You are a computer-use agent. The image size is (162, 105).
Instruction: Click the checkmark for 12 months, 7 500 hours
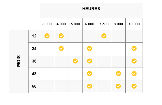point(104,36)
